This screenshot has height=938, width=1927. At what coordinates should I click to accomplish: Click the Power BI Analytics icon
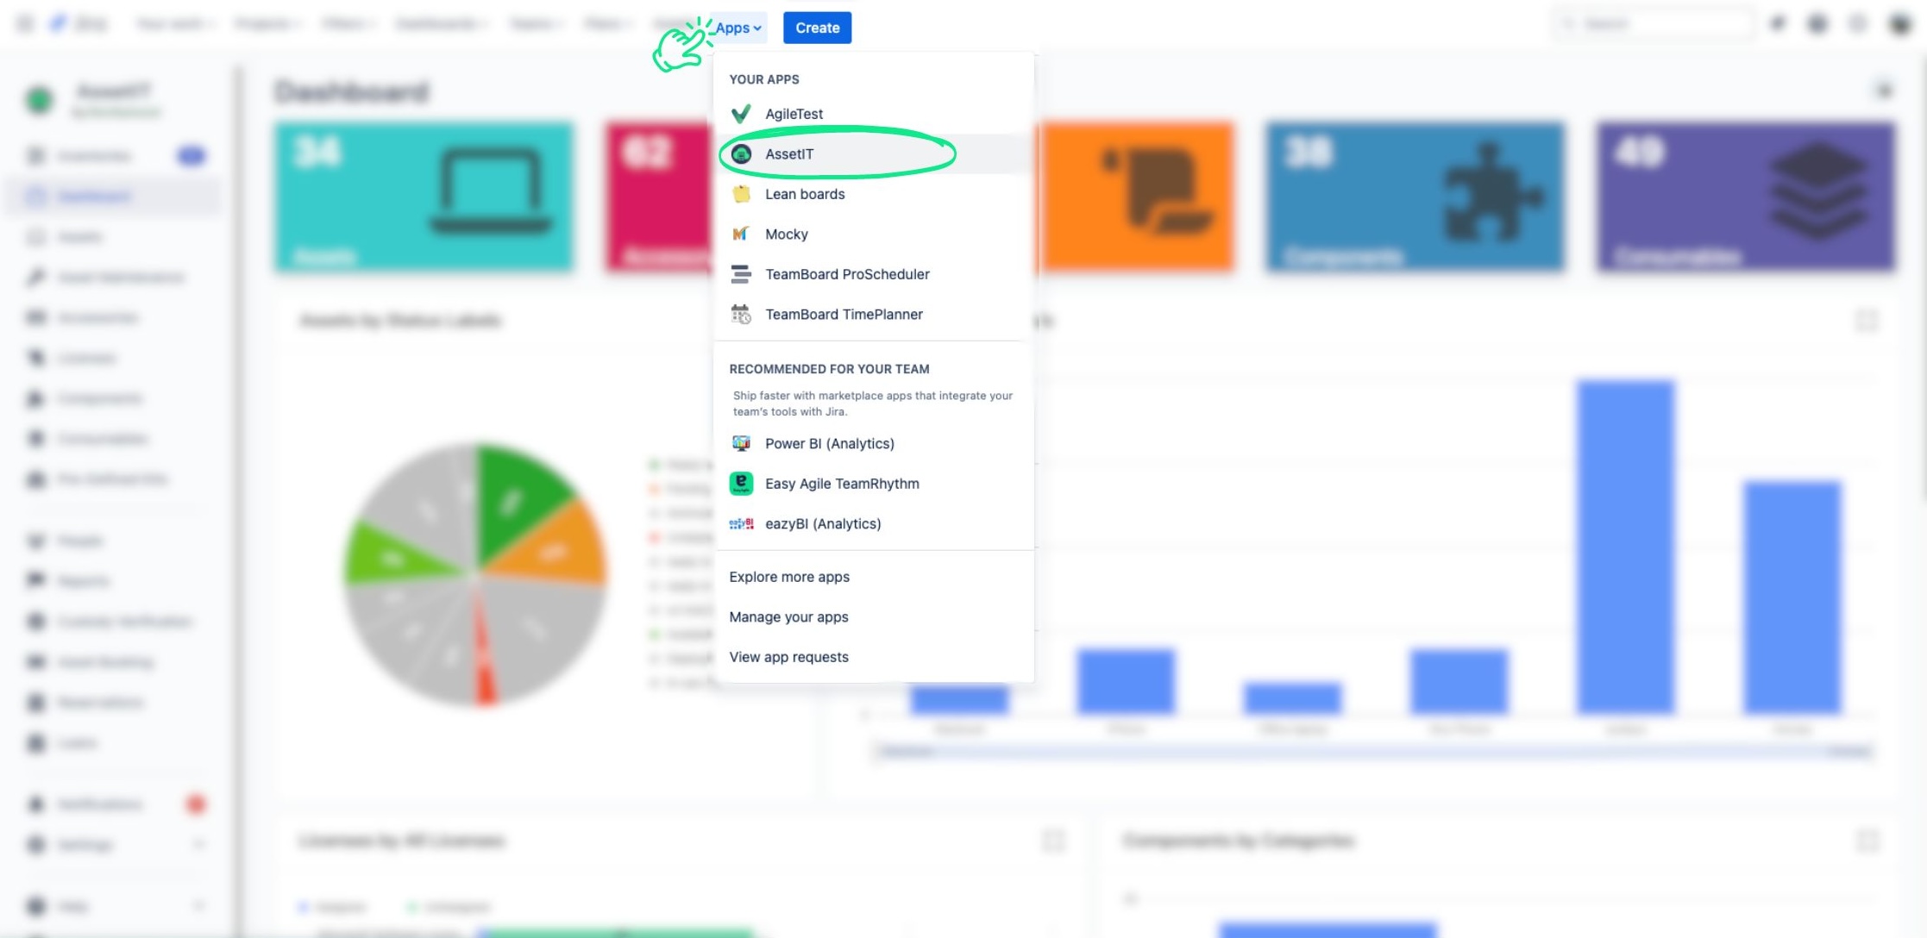coord(738,443)
